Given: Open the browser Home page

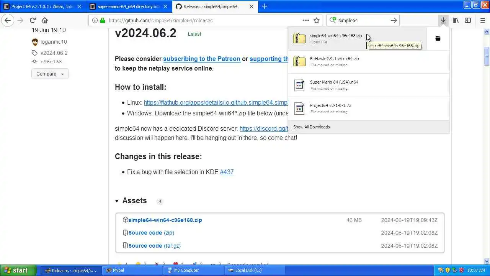Looking at the screenshot, I should [x=45, y=20].
